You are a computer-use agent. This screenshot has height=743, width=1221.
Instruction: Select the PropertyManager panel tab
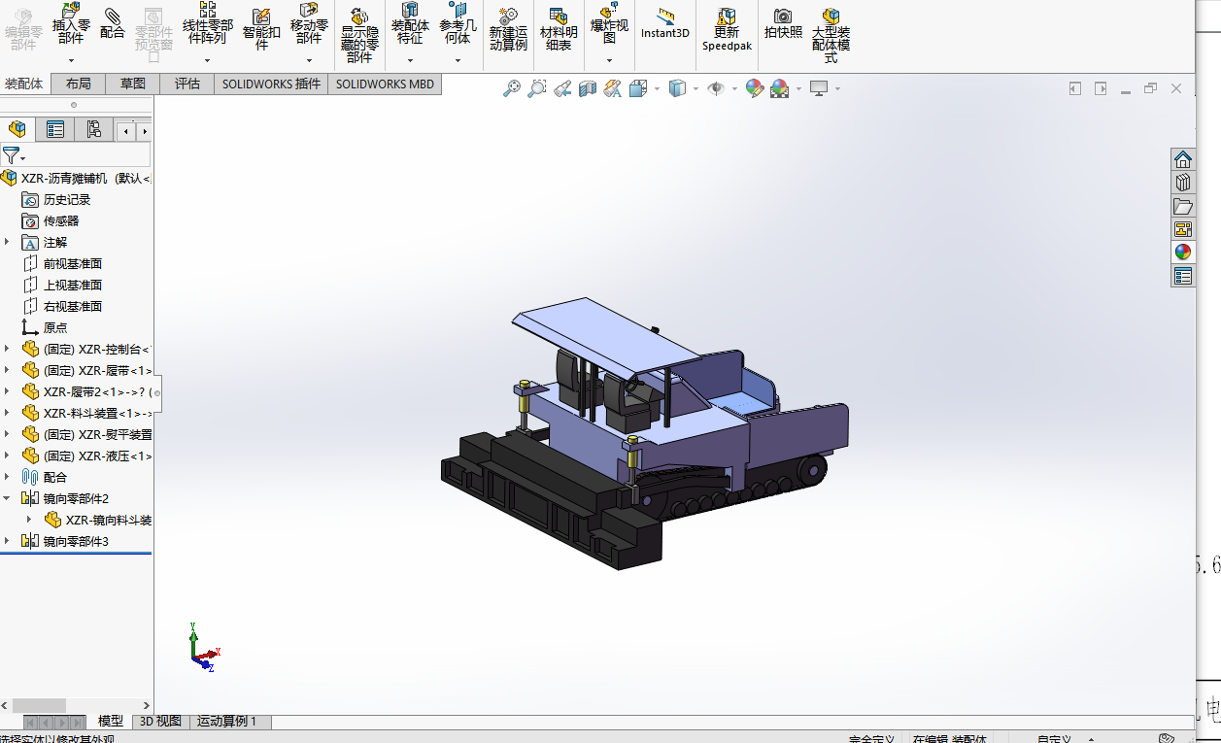55,129
